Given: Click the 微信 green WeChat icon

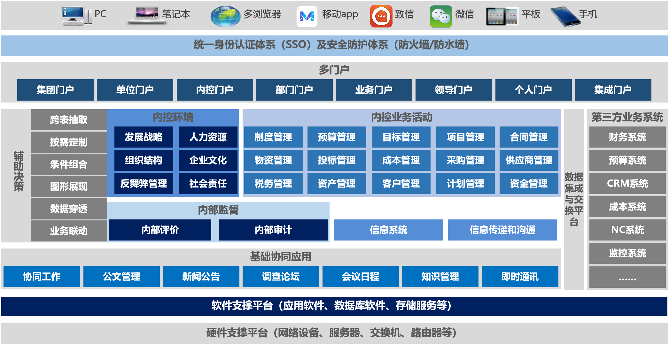Looking at the screenshot, I should pyautogui.click(x=441, y=16).
